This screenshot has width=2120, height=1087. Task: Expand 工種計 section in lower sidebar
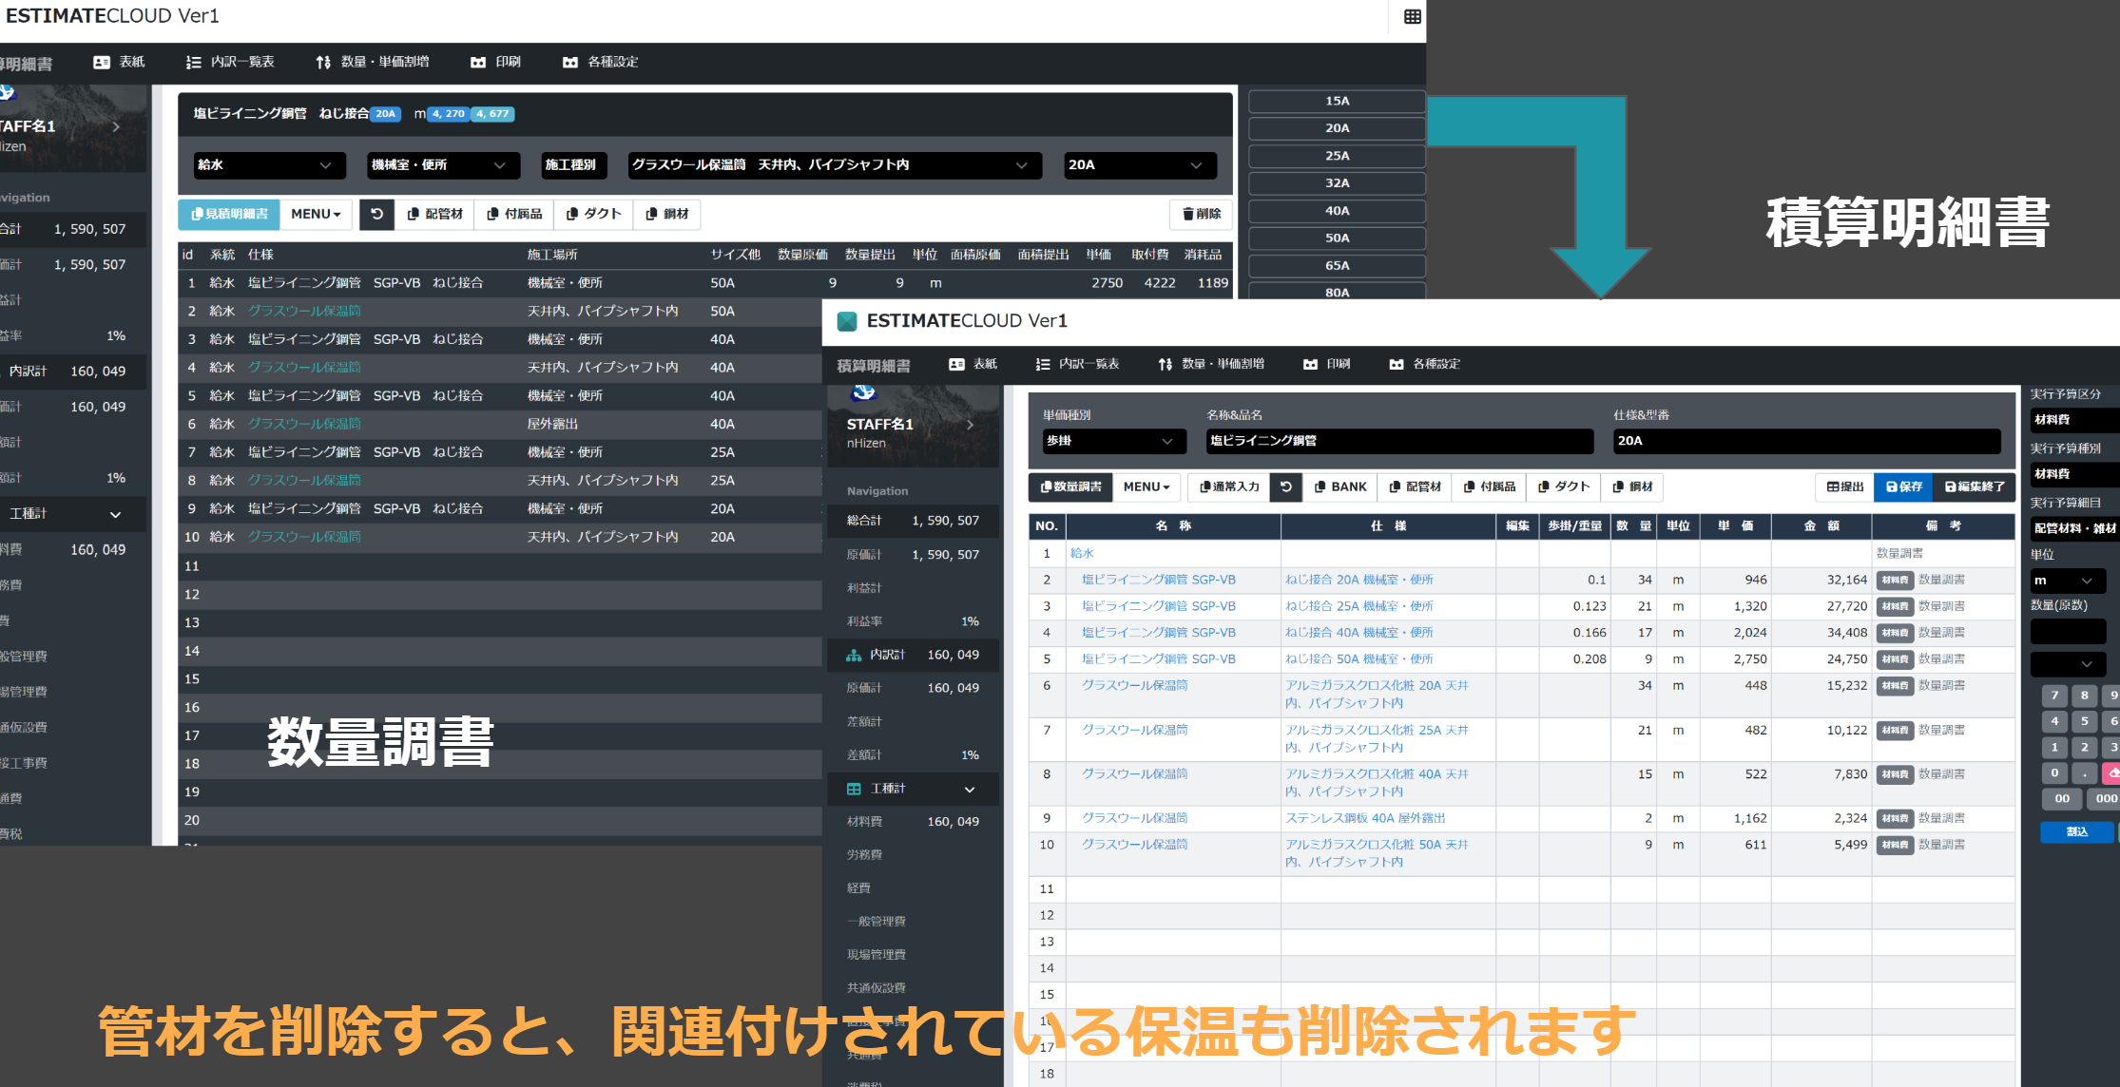coord(913,789)
